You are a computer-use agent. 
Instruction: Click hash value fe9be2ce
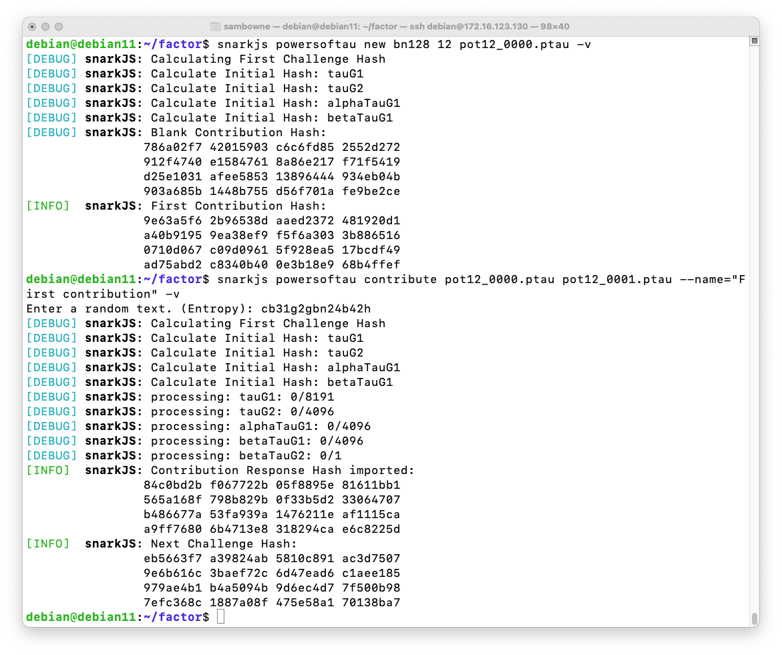(x=371, y=192)
